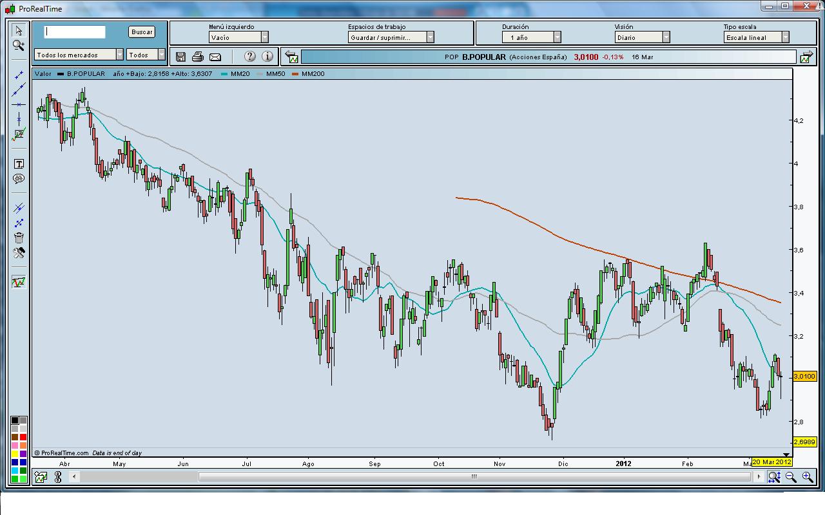
Task: Click the chart icon at left toolbar bottom
Action: click(x=19, y=282)
